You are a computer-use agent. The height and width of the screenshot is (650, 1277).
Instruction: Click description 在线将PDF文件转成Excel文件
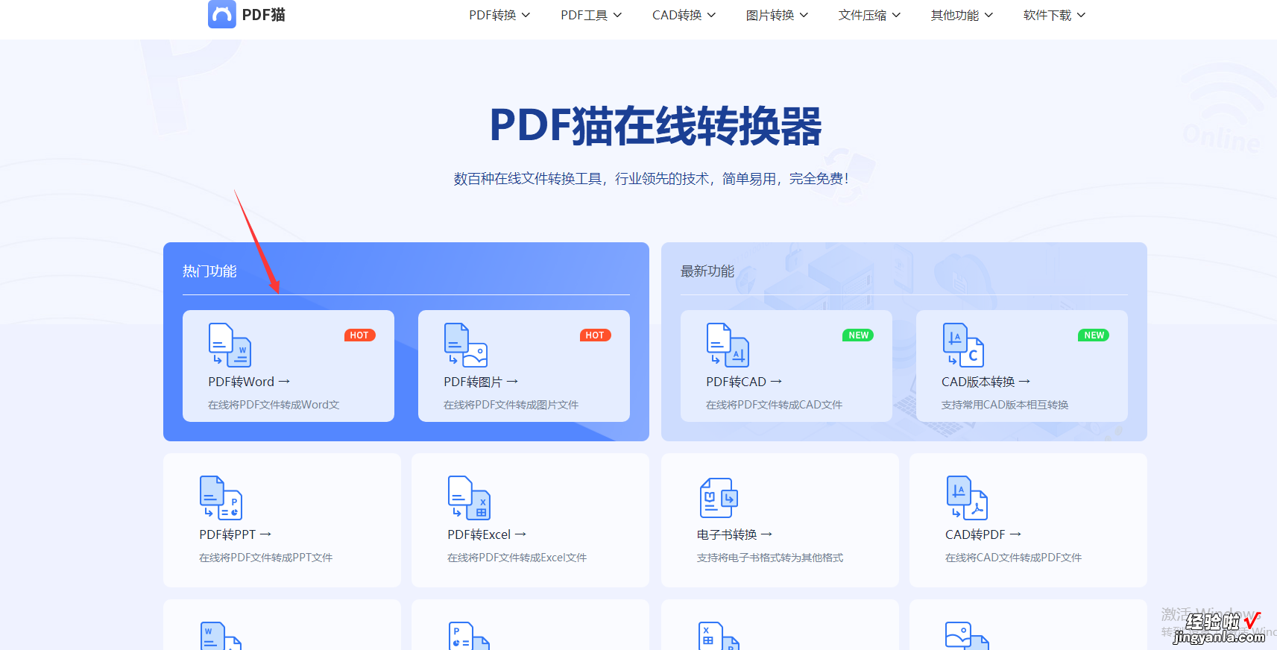[517, 558]
